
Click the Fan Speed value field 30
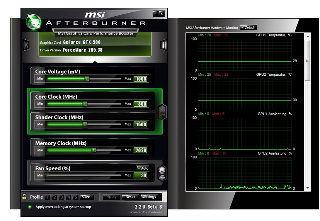[140, 175]
